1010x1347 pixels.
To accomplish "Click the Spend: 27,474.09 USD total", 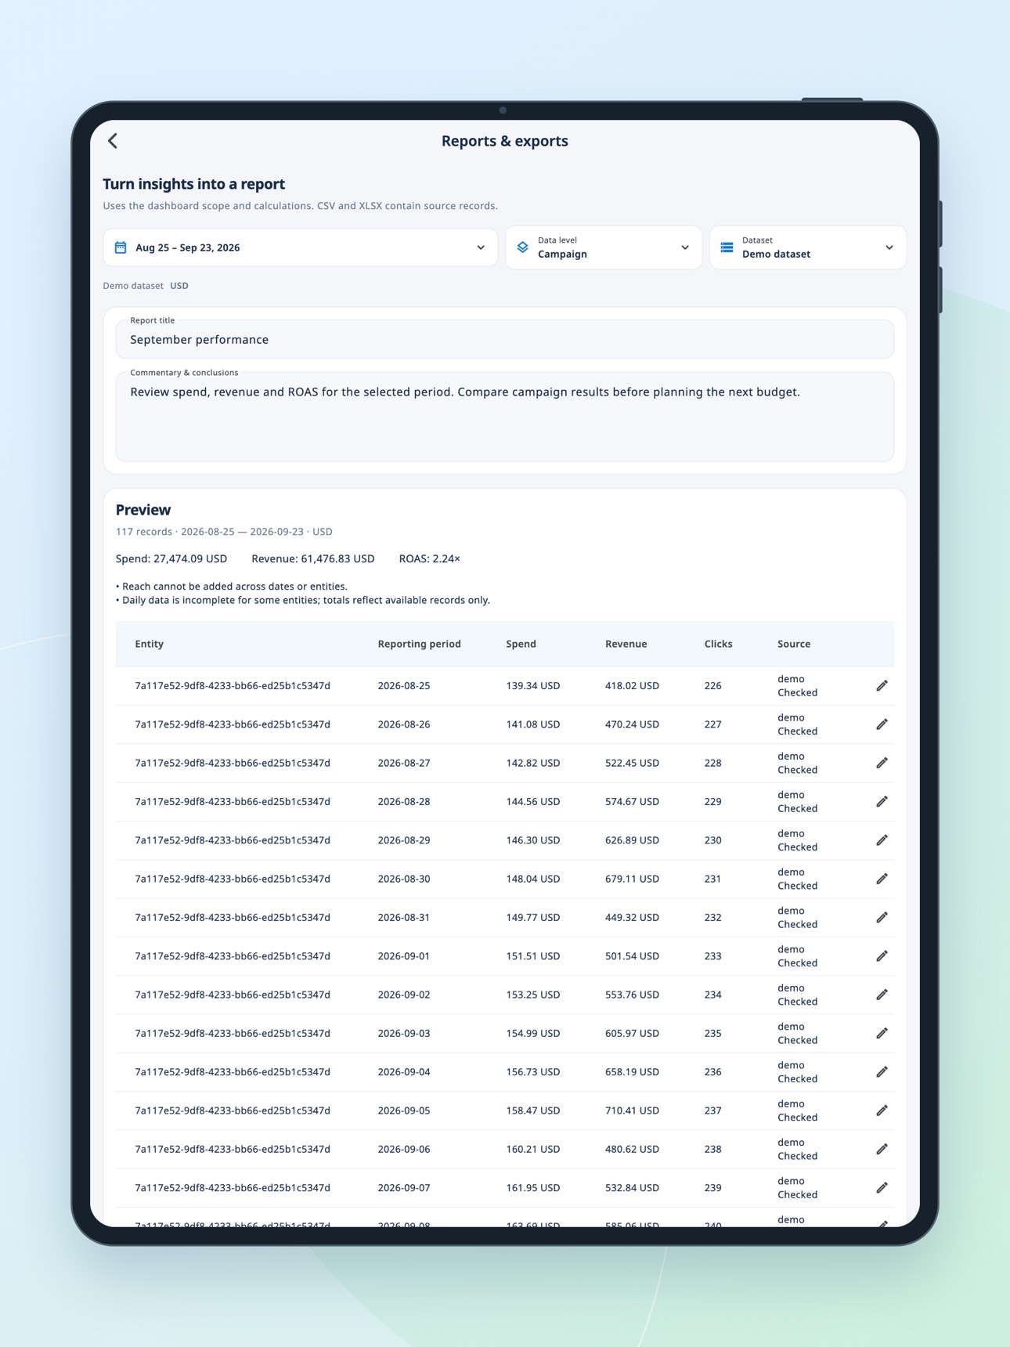I will pos(171,559).
